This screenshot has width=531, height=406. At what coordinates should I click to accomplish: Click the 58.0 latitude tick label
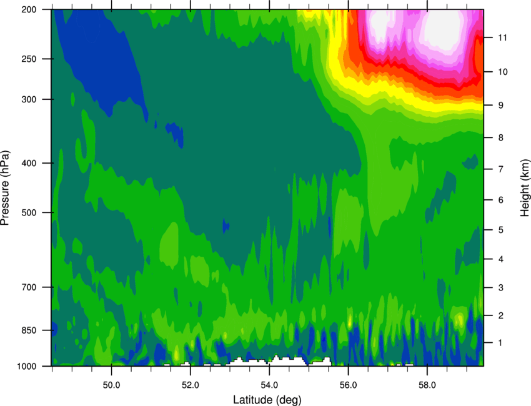click(x=427, y=385)
